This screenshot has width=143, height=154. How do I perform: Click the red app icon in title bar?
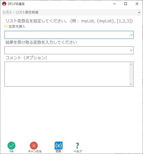pos(4,4)
